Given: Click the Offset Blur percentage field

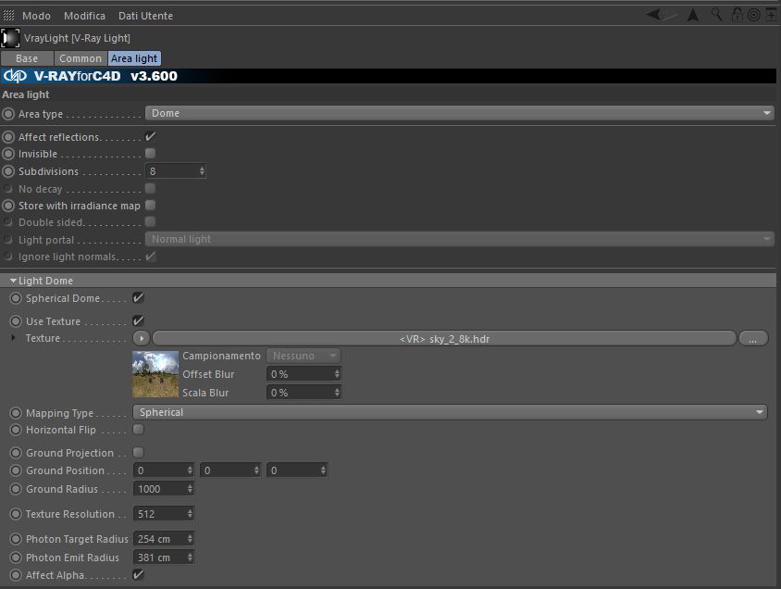Looking at the screenshot, I should coord(304,374).
